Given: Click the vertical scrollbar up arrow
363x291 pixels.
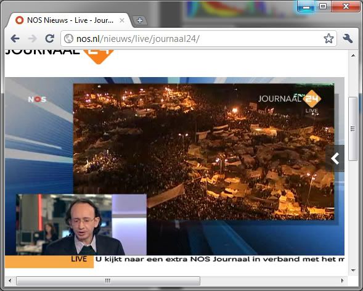Looking at the screenshot, I should (x=353, y=55).
